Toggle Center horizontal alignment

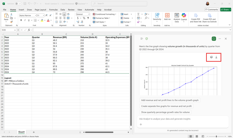click(x=60, y=18)
